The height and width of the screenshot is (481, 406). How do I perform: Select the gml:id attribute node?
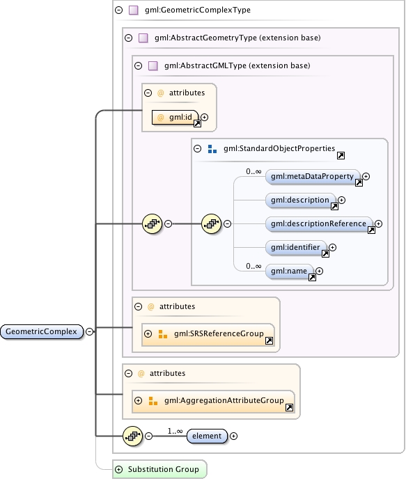[x=175, y=117]
